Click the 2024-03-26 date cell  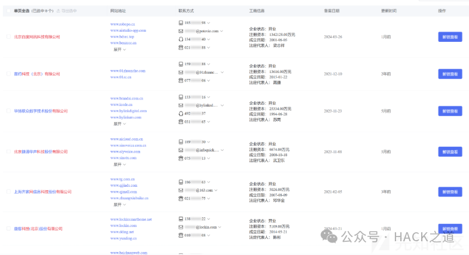tap(333, 37)
